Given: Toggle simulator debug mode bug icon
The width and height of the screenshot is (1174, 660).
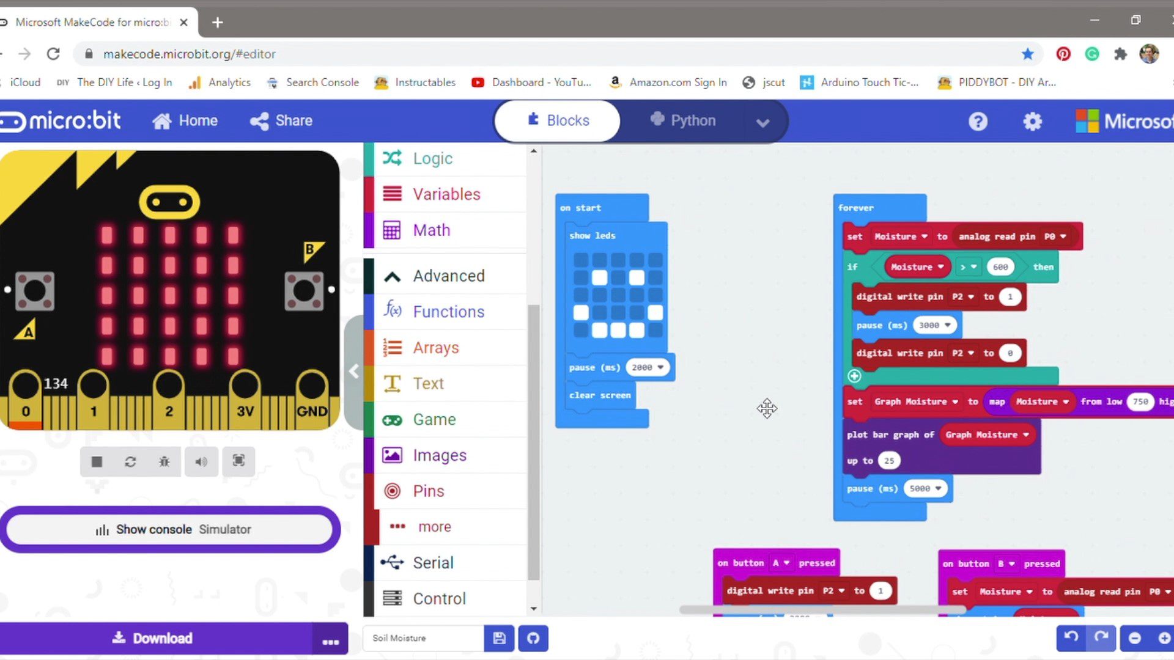Looking at the screenshot, I should tap(164, 461).
